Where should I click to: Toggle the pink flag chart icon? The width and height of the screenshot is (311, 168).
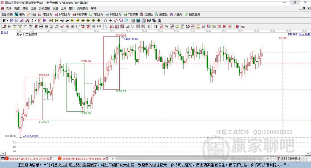[45, 21]
